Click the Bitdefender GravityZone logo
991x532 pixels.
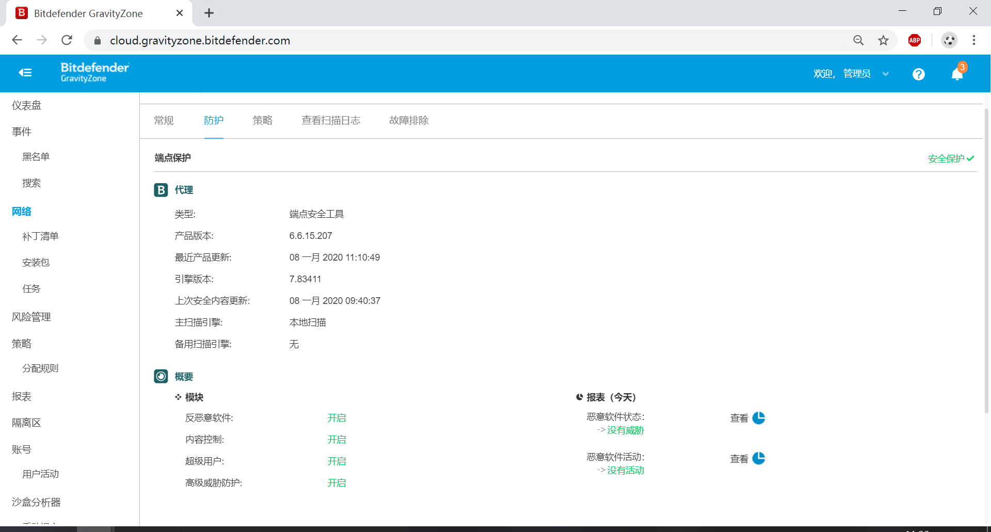(95, 72)
